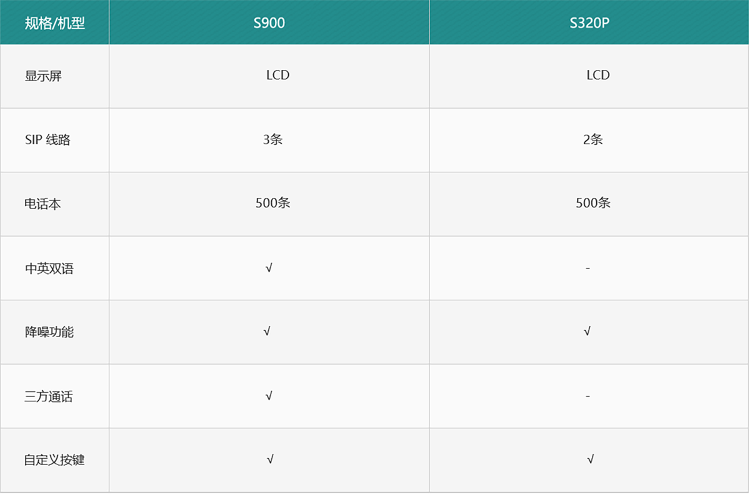This screenshot has width=750, height=495.
Task: Click the 显示屏 row label
Action: (x=43, y=77)
